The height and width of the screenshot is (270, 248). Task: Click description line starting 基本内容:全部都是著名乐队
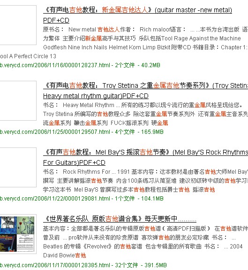[x=145, y=229]
